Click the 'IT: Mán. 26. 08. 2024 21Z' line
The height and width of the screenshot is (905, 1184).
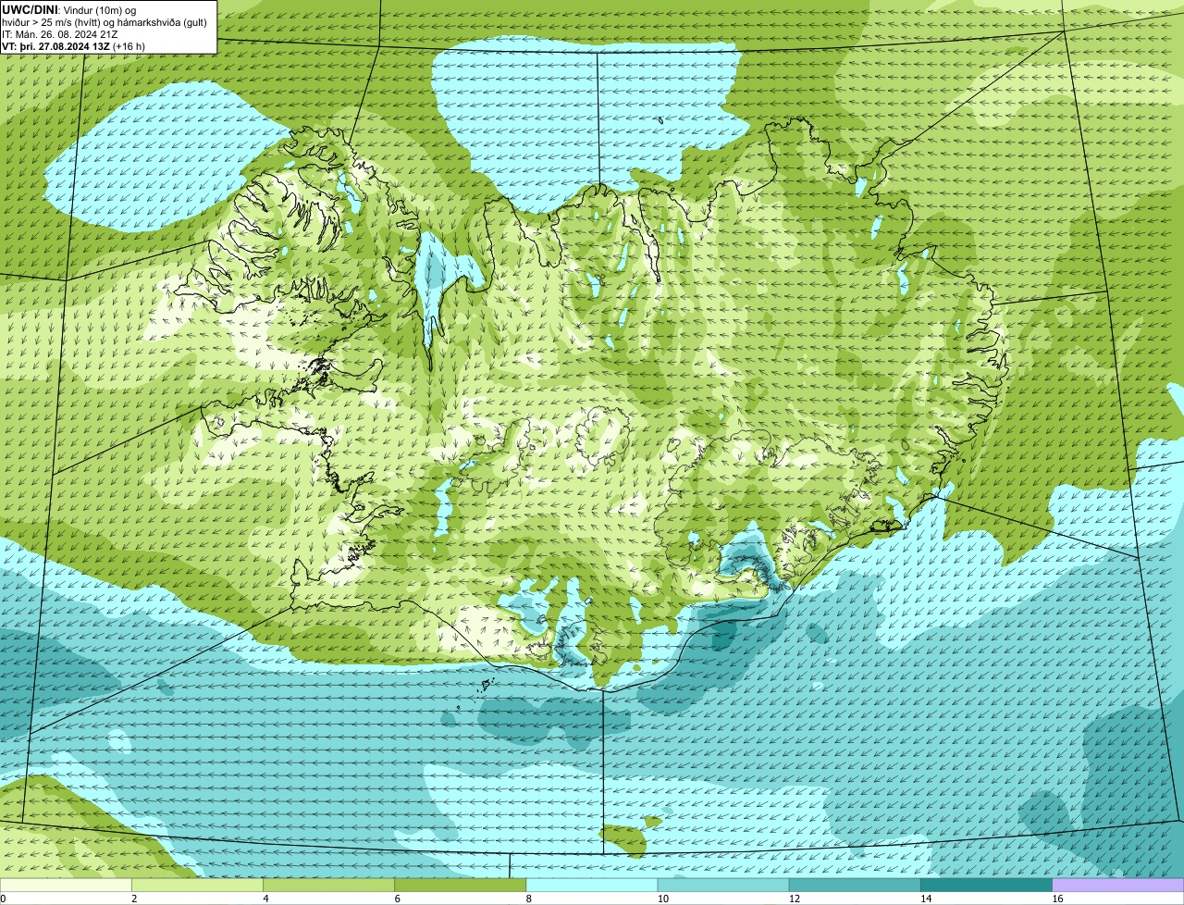pos(60,33)
